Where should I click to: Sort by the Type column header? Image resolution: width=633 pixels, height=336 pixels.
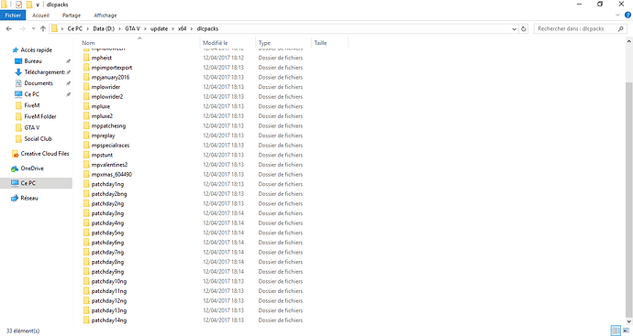point(264,43)
